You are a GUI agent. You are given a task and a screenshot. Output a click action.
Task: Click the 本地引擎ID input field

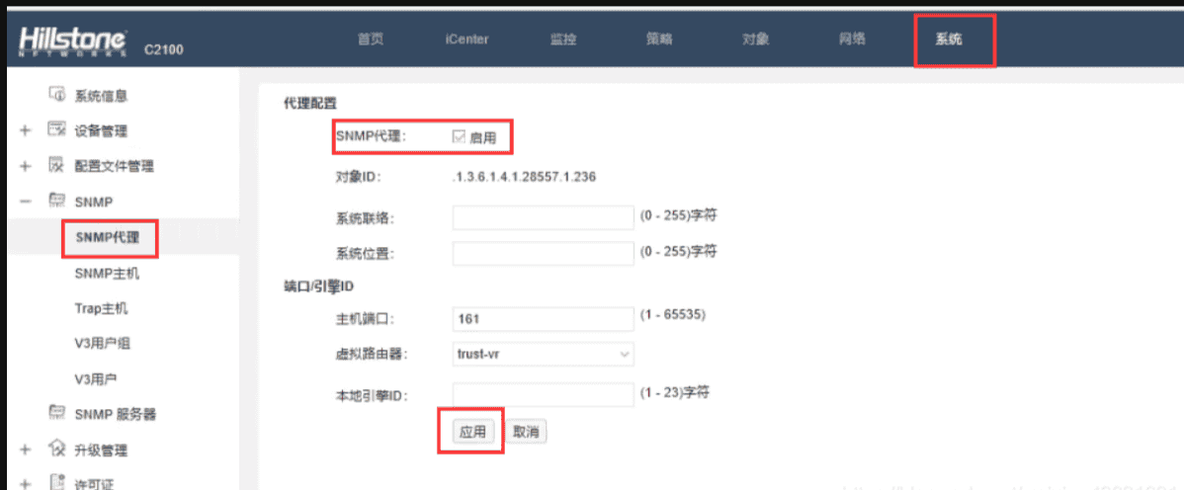[543, 395]
